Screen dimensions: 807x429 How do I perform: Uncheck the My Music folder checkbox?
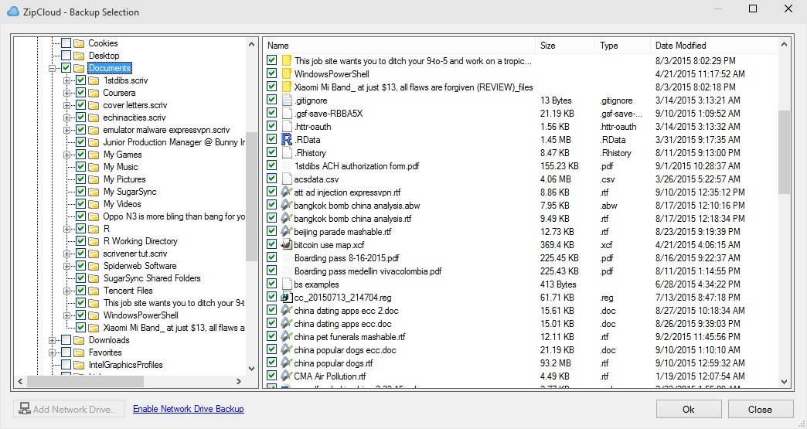[x=81, y=167]
